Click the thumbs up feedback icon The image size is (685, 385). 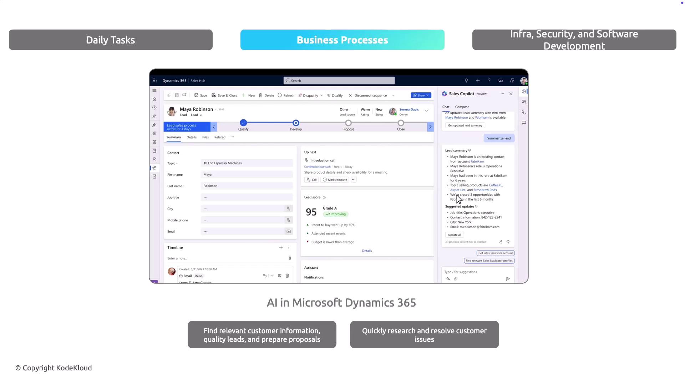[x=501, y=242]
